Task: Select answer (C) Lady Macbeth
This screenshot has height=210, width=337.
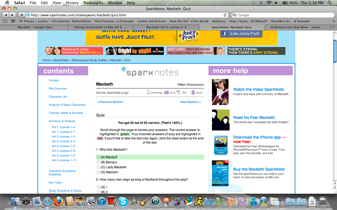Action: 98,167
